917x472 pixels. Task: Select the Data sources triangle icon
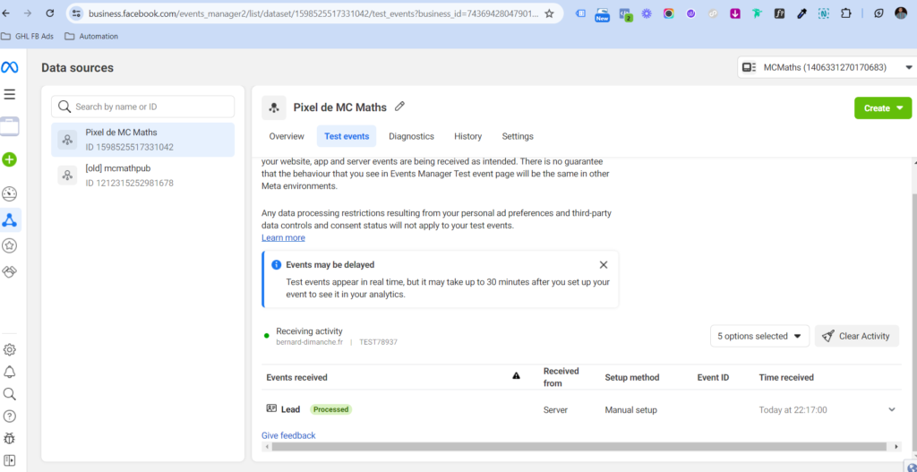tap(9, 220)
